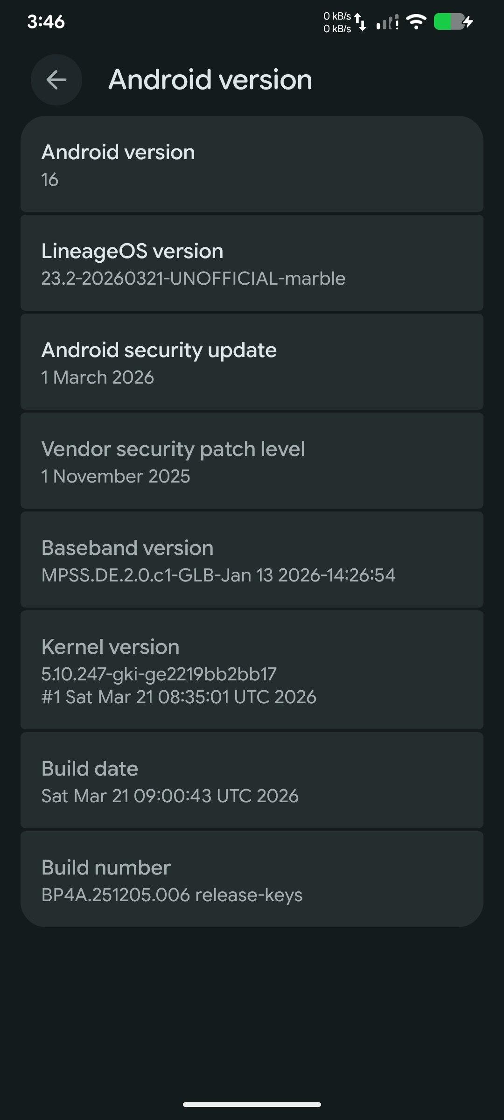Open Android security update entry
The image size is (504, 1120).
(x=252, y=362)
